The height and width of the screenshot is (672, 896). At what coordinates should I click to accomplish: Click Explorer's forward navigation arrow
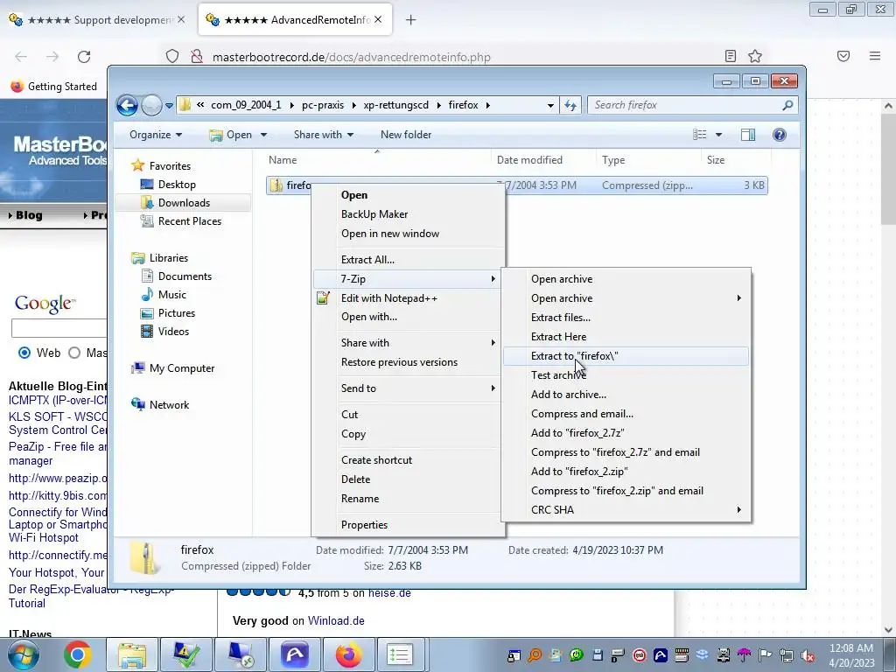[151, 105]
